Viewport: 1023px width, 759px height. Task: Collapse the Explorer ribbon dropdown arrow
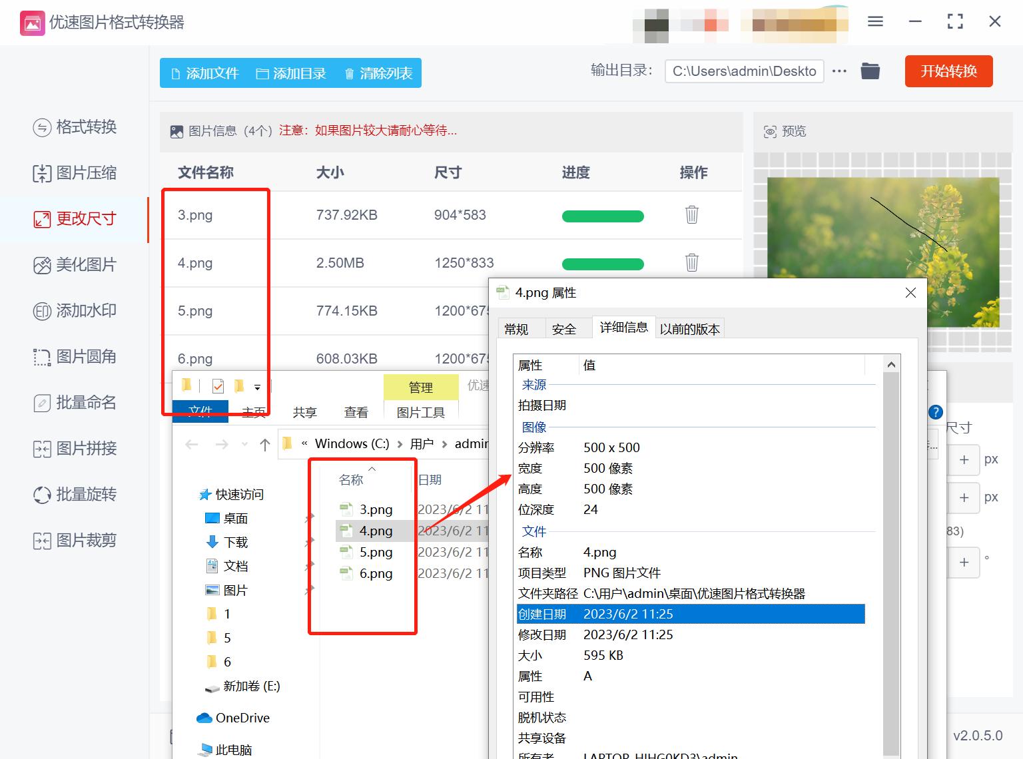click(x=258, y=386)
